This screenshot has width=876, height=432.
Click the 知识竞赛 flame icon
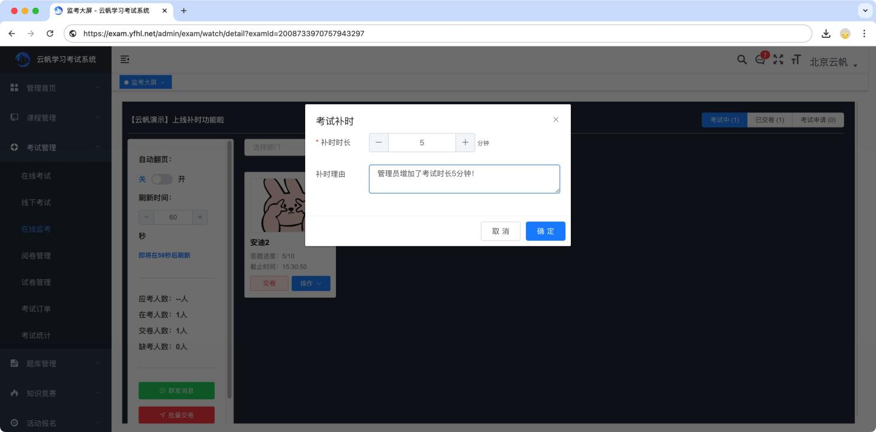pos(14,392)
